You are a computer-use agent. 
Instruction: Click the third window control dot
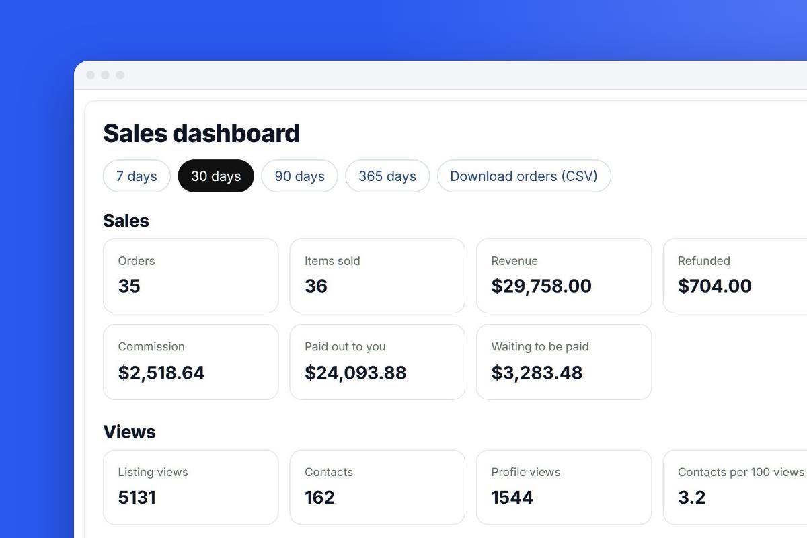(x=120, y=75)
